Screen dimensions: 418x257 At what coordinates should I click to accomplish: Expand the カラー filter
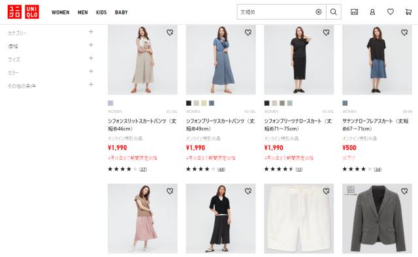51,72
